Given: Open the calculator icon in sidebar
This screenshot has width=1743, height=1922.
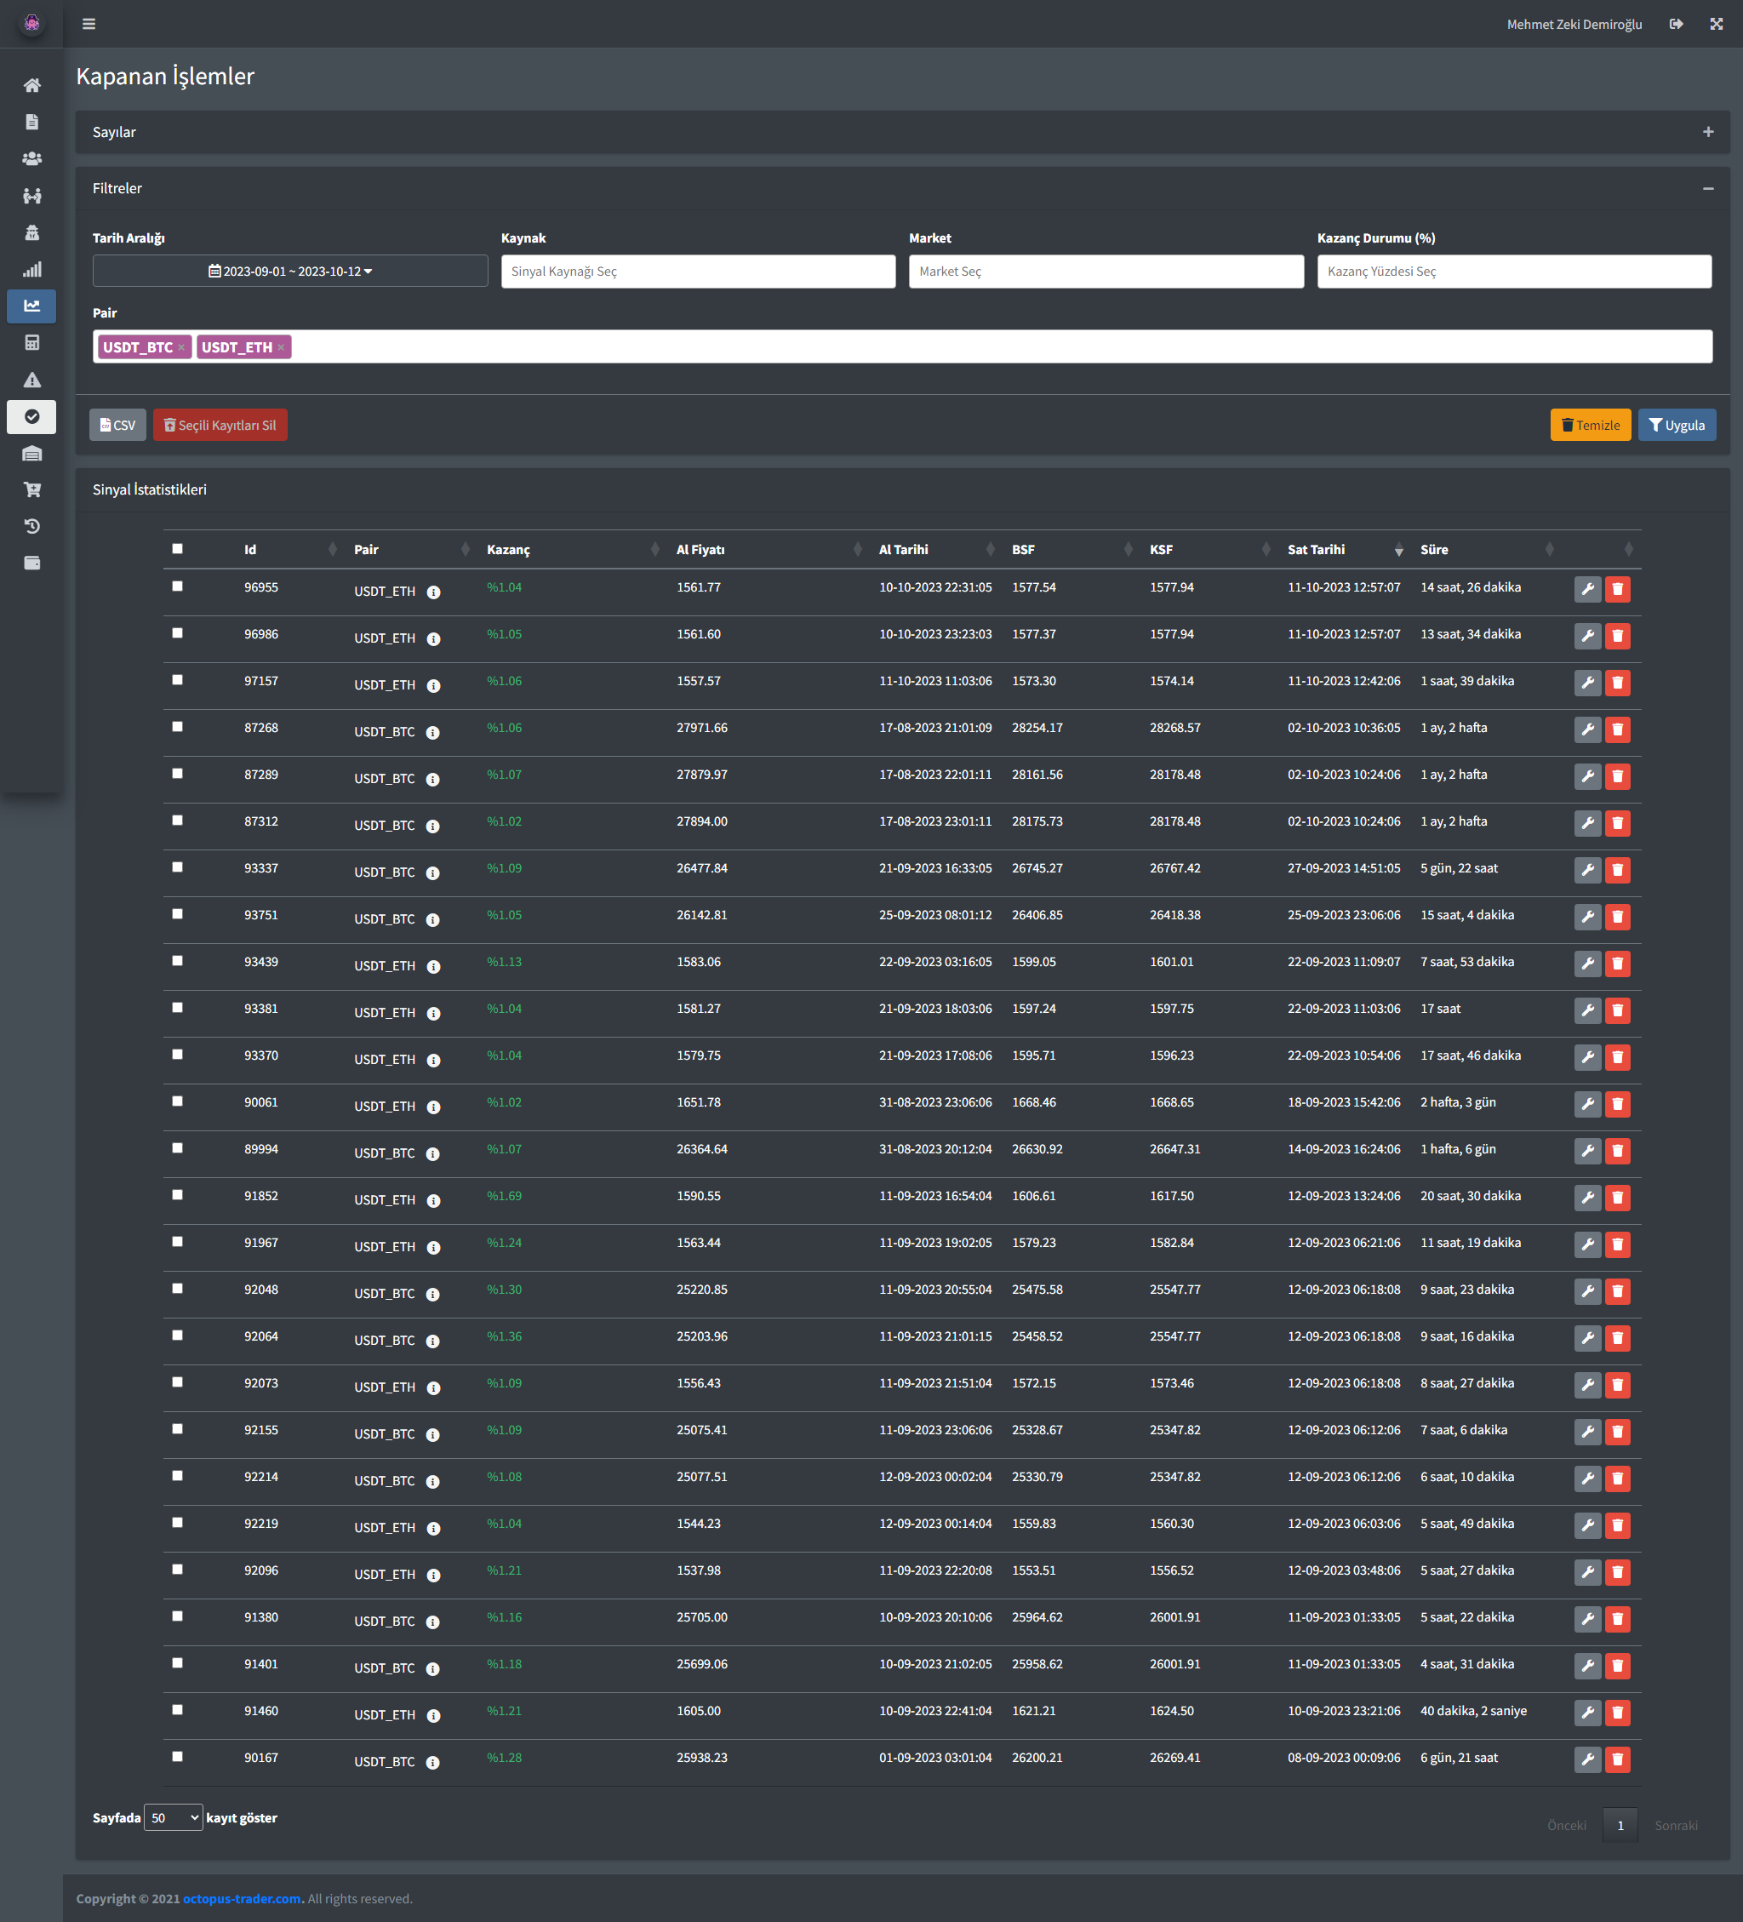Looking at the screenshot, I should click(31, 342).
